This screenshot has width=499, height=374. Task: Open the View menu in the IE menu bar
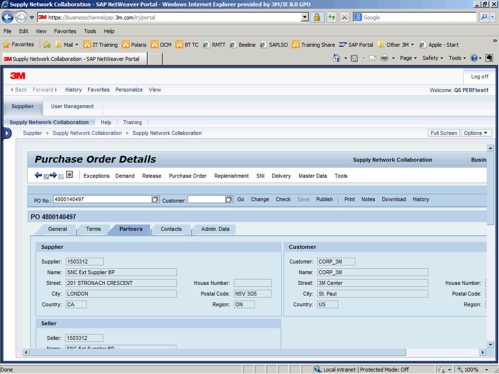[x=41, y=31]
